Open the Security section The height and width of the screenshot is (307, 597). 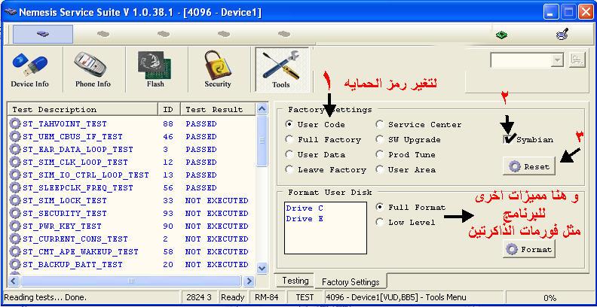click(217, 69)
